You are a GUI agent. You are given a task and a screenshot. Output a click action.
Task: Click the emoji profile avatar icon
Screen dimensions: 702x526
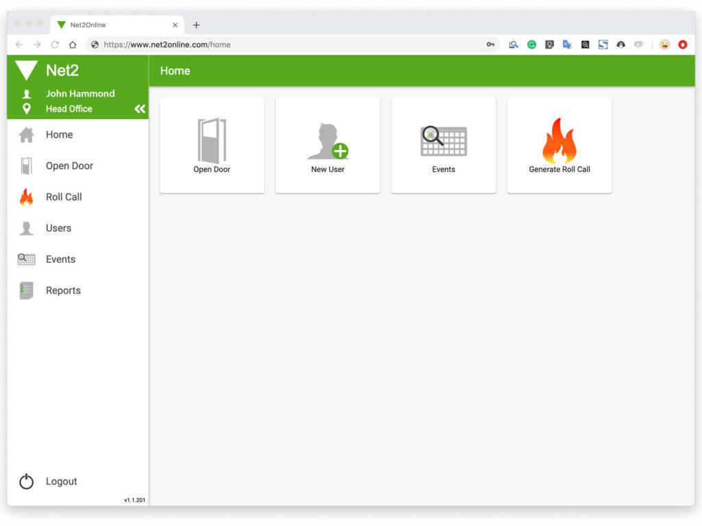coord(665,45)
